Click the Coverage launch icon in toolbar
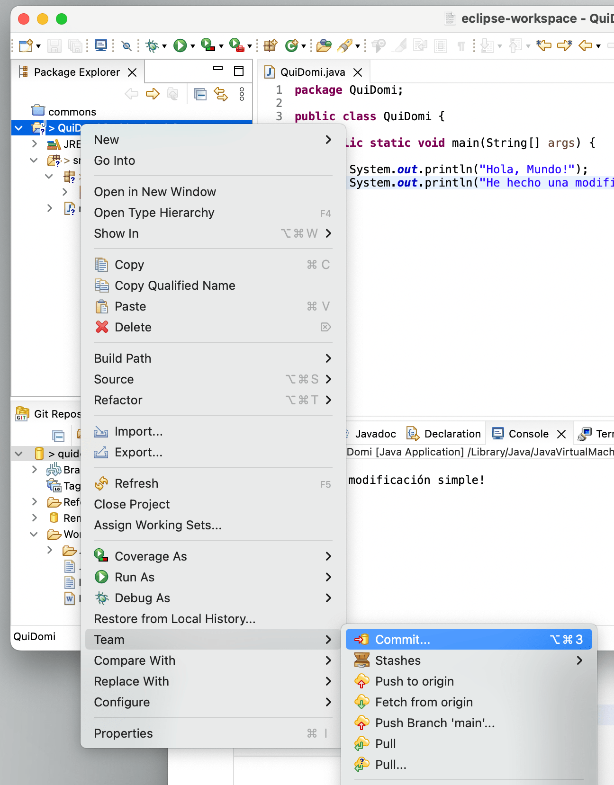 click(208, 45)
